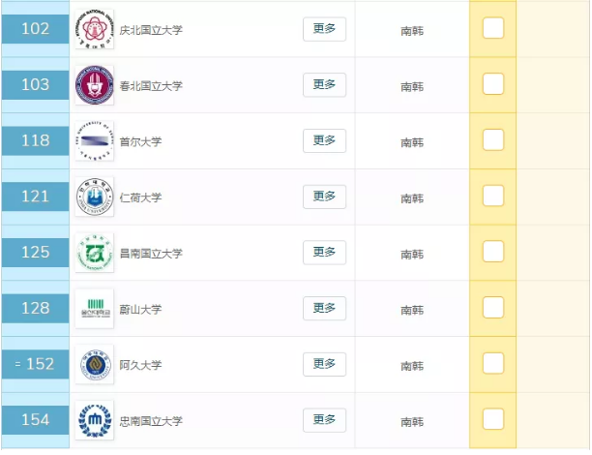Click the 忠南国立大学 blue logo
The image size is (592, 455).
tap(94, 420)
